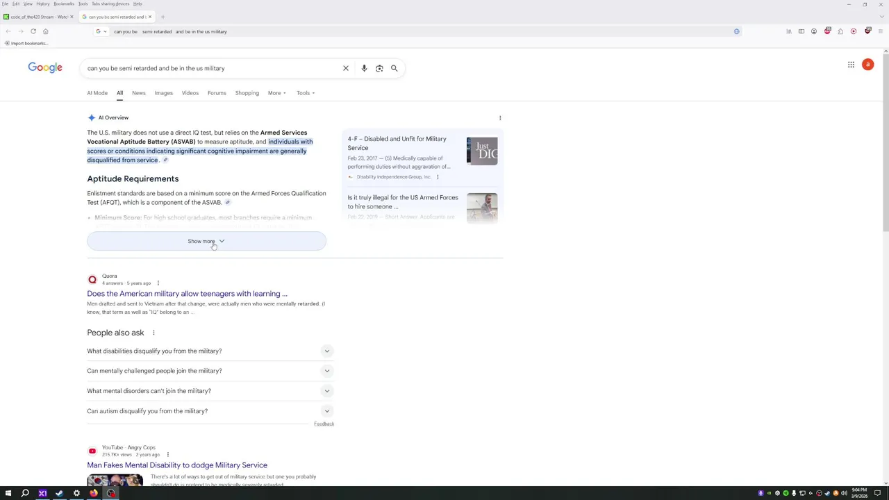Open Search by image camera icon

(379, 68)
